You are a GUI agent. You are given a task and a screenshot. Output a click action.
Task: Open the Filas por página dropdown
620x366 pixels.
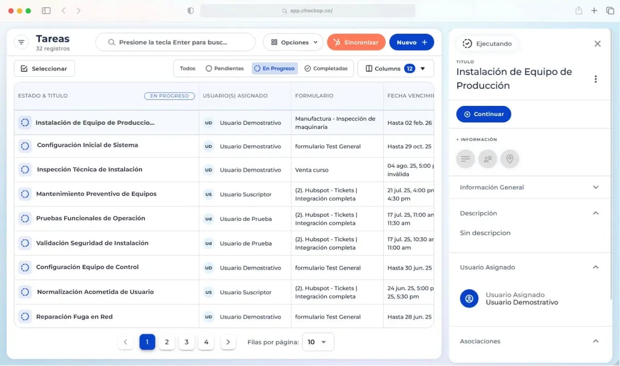(x=318, y=342)
